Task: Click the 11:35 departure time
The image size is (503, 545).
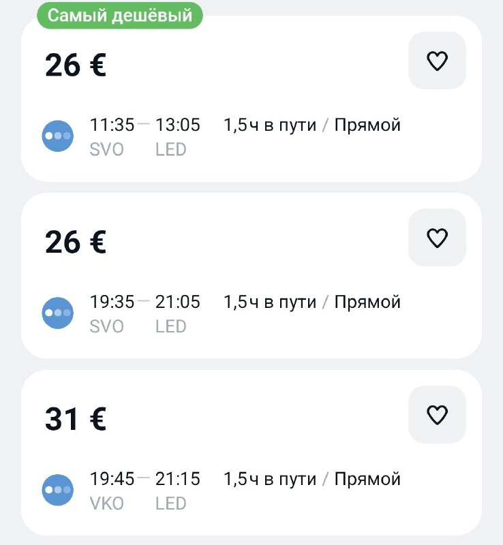Action: click(x=112, y=125)
